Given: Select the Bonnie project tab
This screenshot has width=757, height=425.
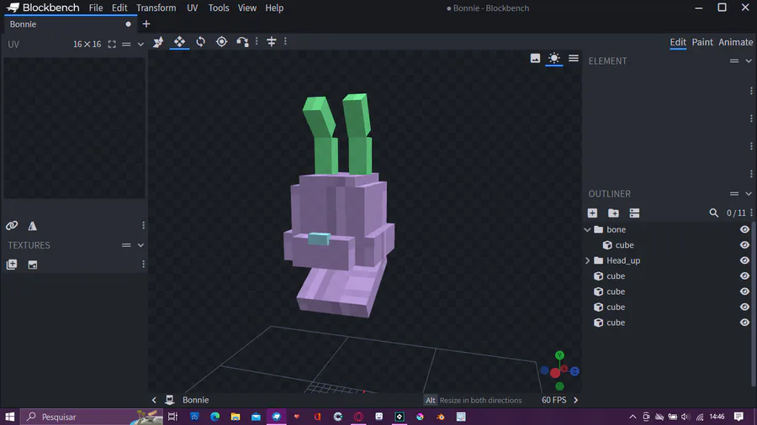Looking at the screenshot, I should pos(71,24).
